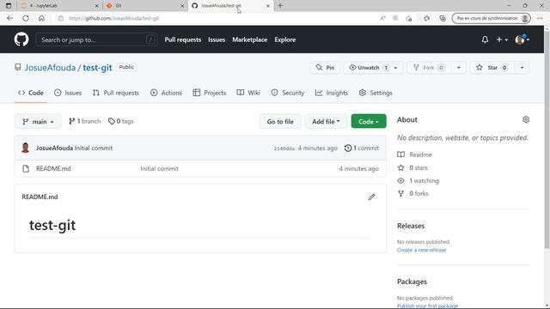This screenshot has height=309, width=550.
Task: Expand the Star lists dropdown arrow
Action: click(522, 68)
